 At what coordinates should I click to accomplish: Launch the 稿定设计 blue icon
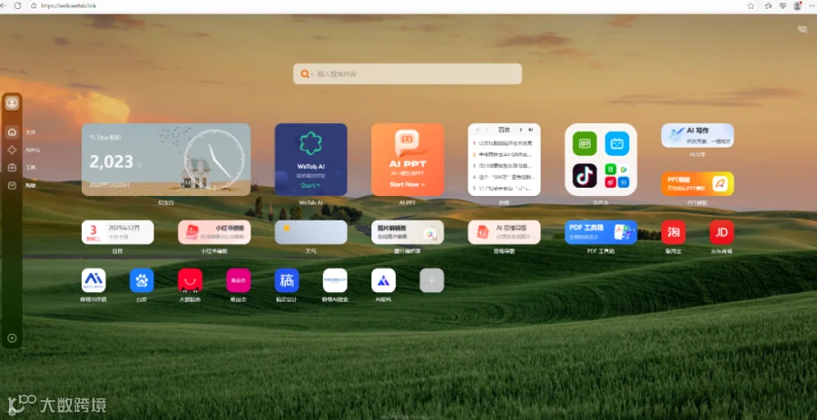[x=287, y=280]
